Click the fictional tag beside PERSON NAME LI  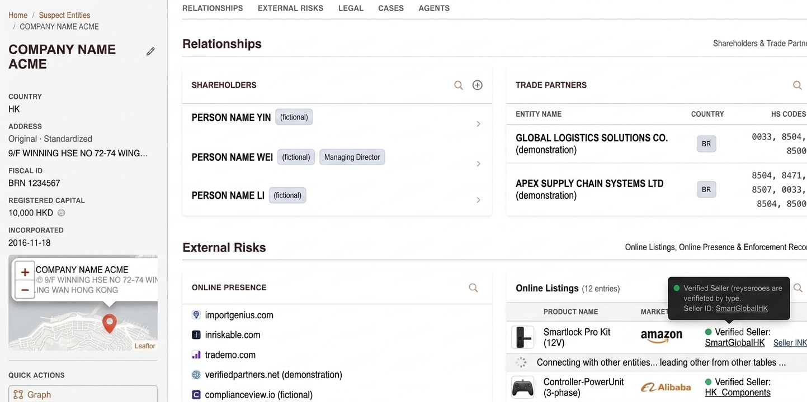(x=287, y=195)
